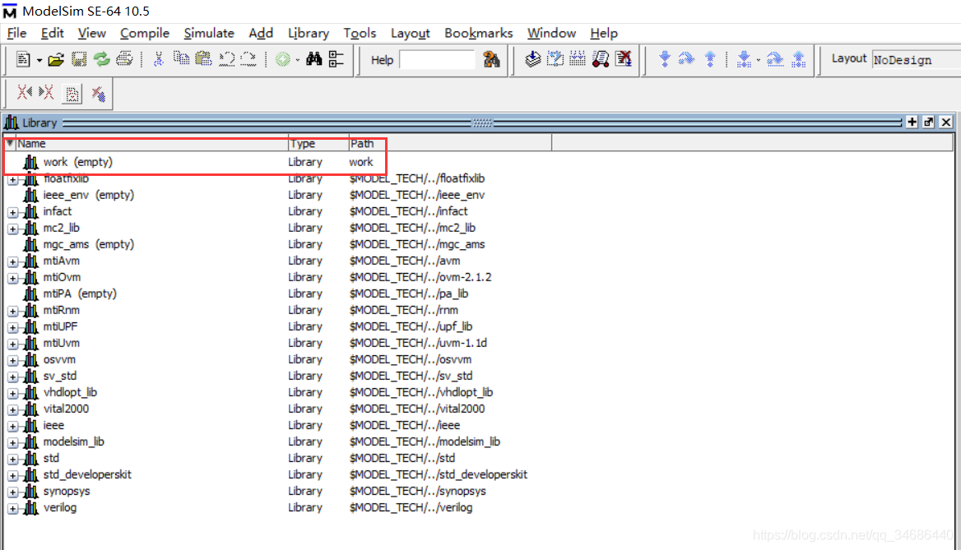Image resolution: width=961 pixels, height=550 pixels.
Task: Open the Bookmarks menu
Action: click(479, 33)
